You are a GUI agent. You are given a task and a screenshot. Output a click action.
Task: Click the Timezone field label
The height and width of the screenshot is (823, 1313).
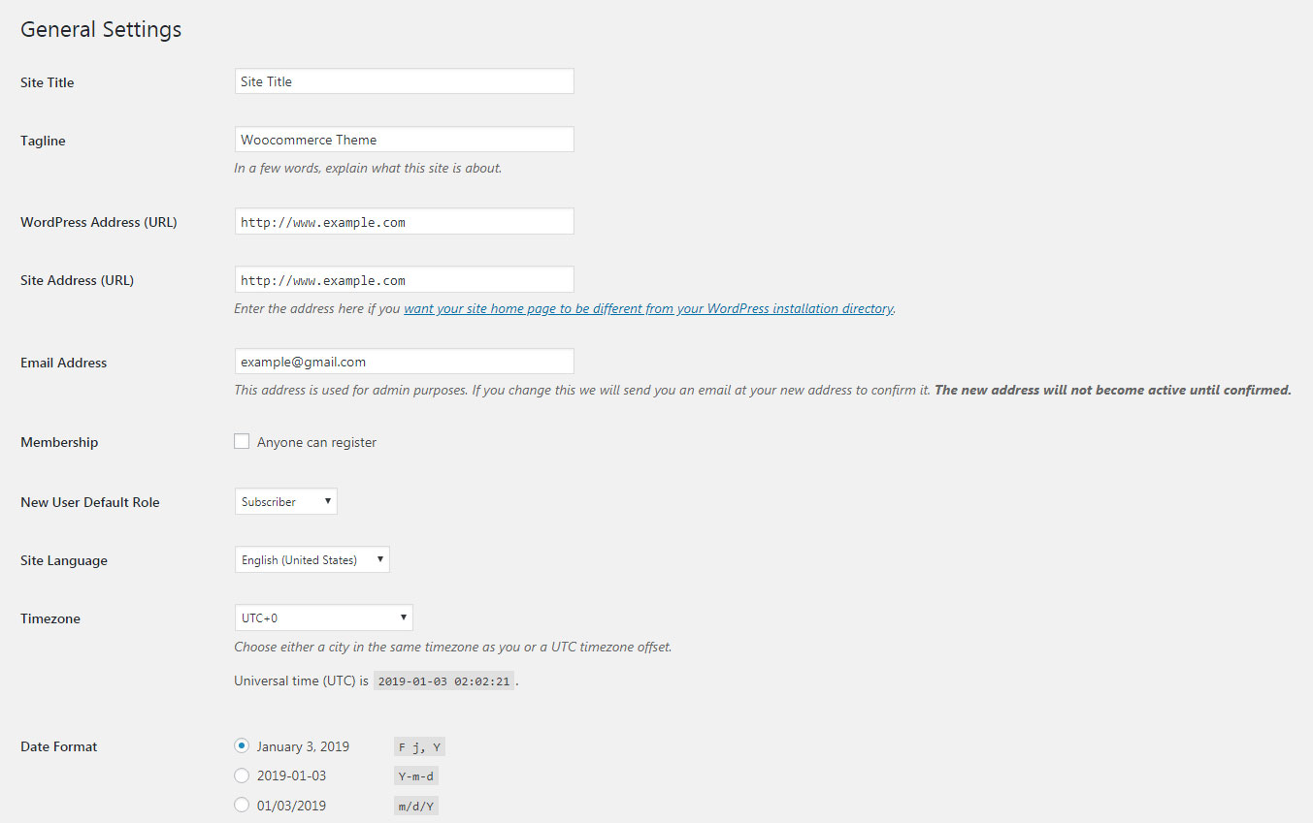coord(50,618)
